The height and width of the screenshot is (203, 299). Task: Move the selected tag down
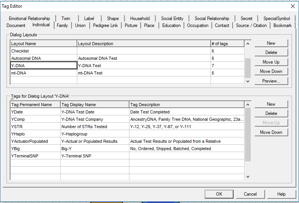(x=271, y=132)
